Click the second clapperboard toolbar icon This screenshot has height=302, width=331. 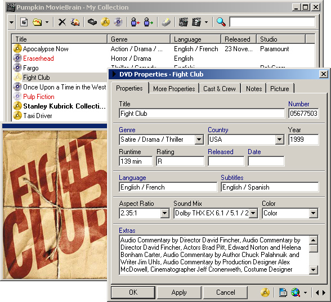click(x=196, y=22)
